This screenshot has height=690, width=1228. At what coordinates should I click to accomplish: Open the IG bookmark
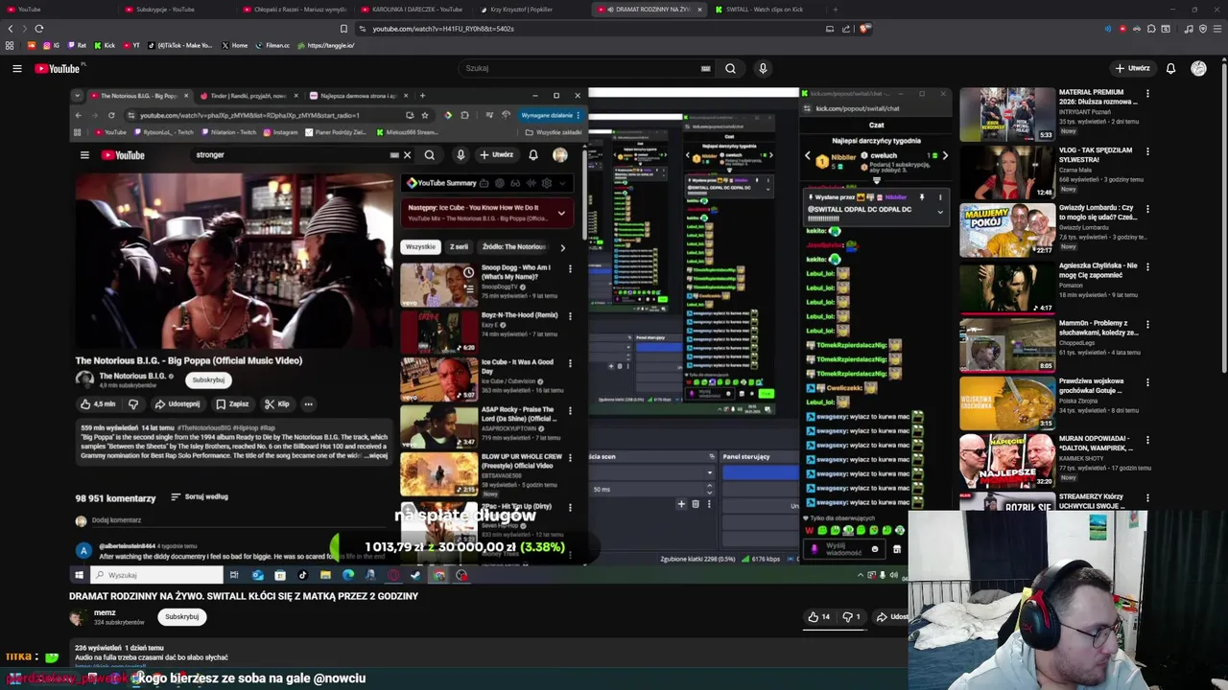[x=52, y=45]
